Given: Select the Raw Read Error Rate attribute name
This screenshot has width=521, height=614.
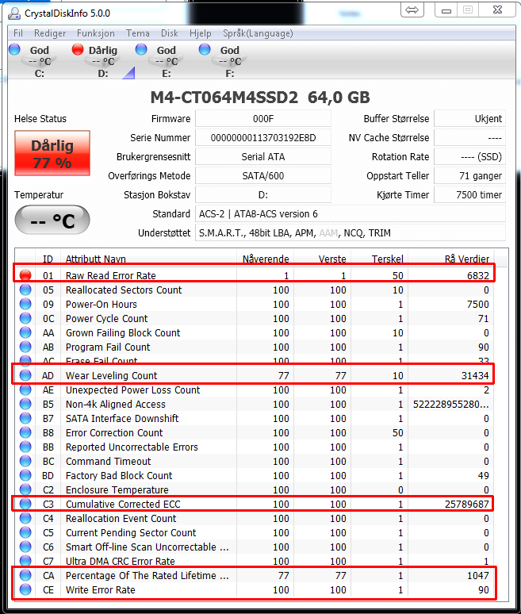Looking at the screenshot, I should 111,276.
